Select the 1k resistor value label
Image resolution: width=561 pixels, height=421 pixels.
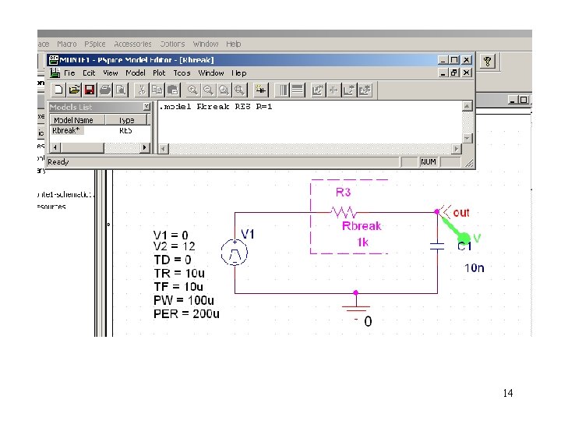pyautogui.click(x=362, y=242)
